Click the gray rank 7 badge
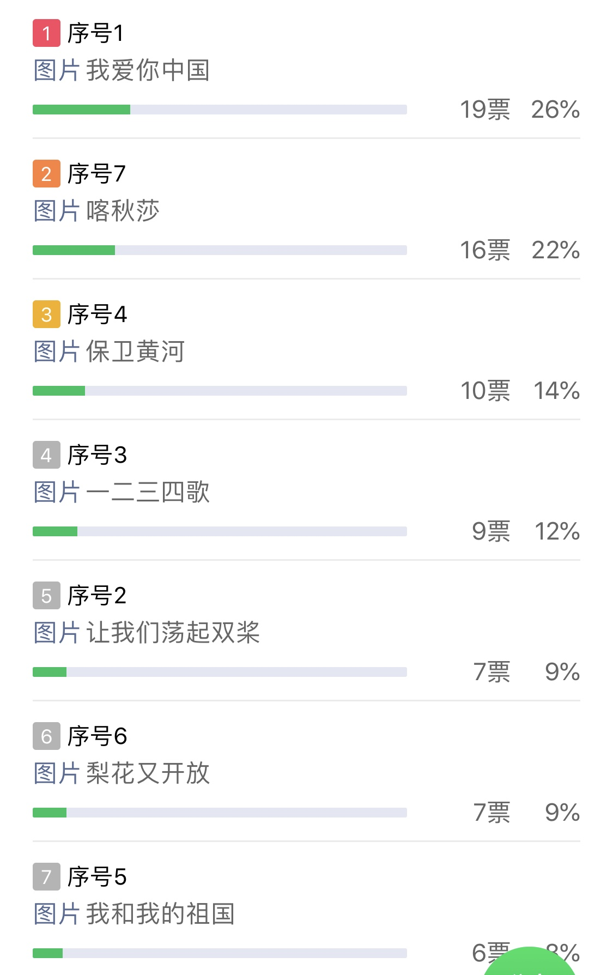Screen dimensions: 613x975 coord(46,877)
